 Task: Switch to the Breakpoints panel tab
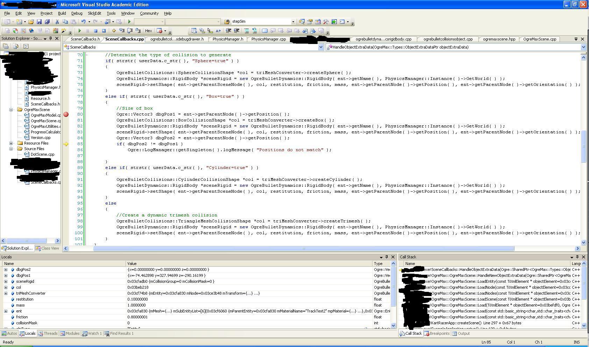point(437,333)
